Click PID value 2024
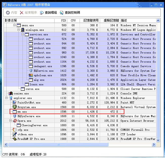This screenshot has width=165, height=158. tap(63, 80)
